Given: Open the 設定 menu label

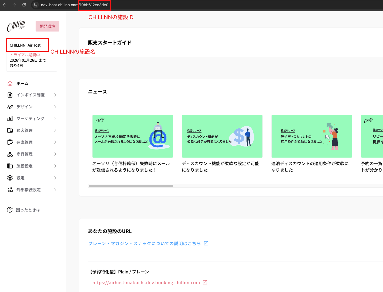Looking at the screenshot, I should point(20,178).
